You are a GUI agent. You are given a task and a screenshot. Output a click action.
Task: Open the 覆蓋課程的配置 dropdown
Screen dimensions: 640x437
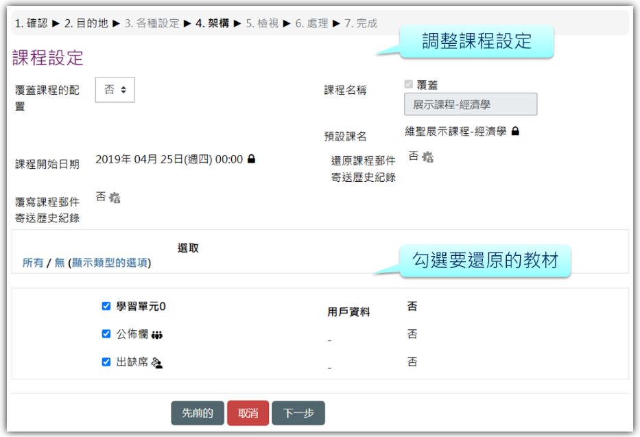tap(115, 90)
